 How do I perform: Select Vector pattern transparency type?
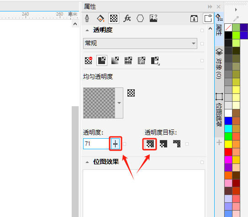[x=128, y=60]
